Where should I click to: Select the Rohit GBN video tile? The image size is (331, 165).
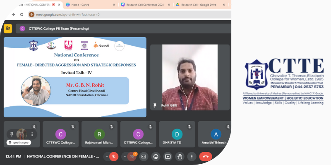pyautogui.click(x=190, y=77)
